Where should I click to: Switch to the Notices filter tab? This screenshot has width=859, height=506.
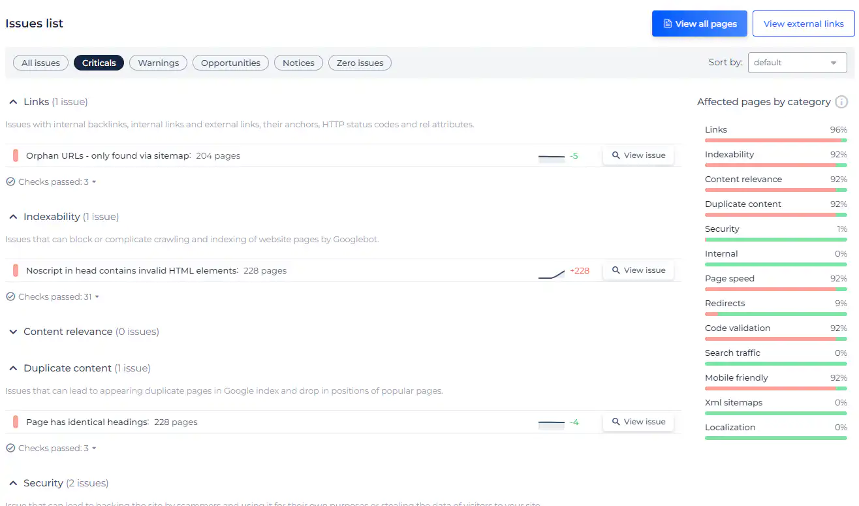tap(298, 63)
